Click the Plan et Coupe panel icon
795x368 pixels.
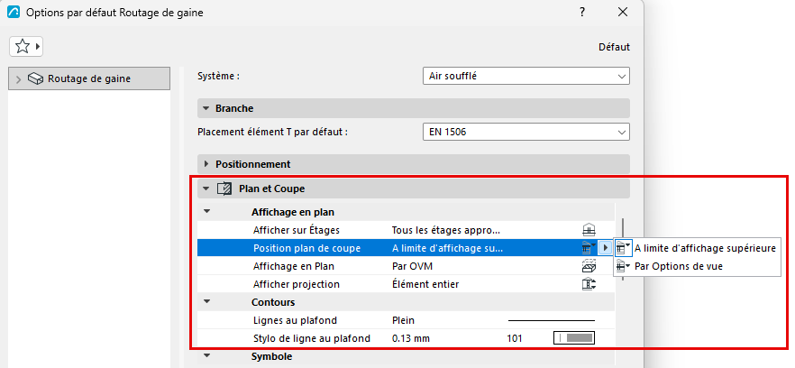coord(224,189)
